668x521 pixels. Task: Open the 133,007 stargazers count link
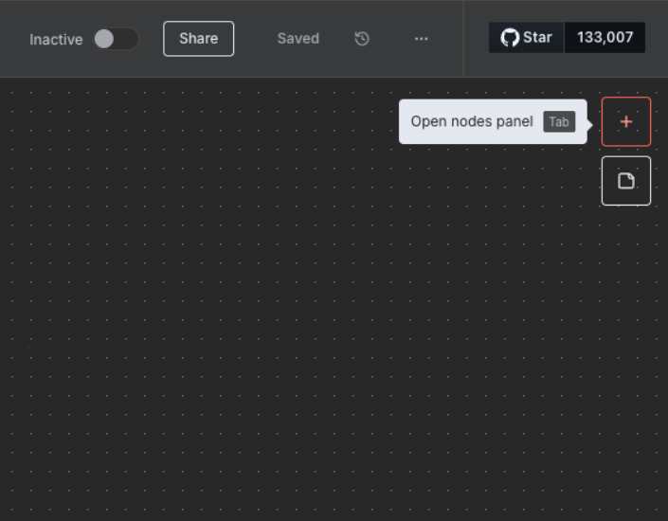pos(605,38)
